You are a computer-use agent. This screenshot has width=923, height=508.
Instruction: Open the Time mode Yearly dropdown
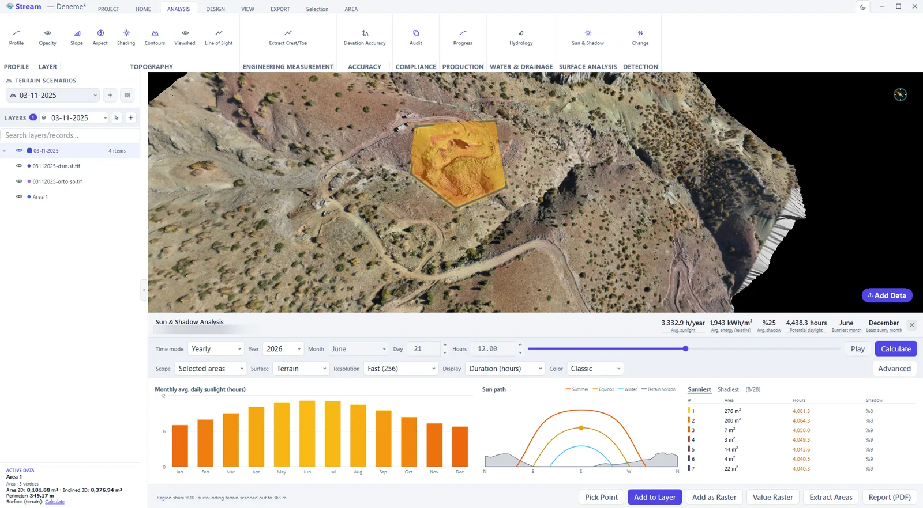tap(216, 349)
